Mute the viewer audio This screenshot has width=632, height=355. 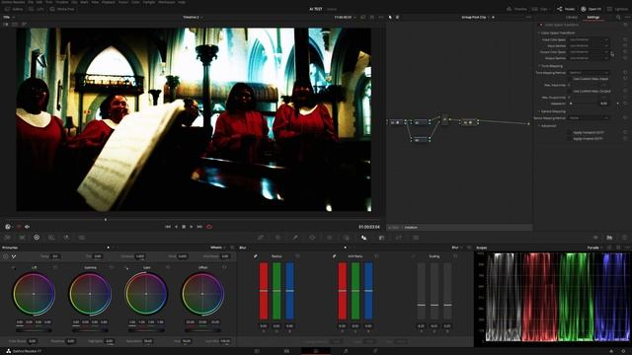tap(27, 227)
